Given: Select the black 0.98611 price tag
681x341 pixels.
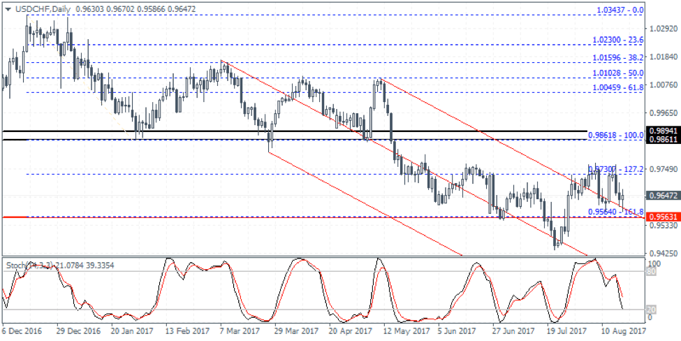Looking at the screenshot, I should [662, 140].
